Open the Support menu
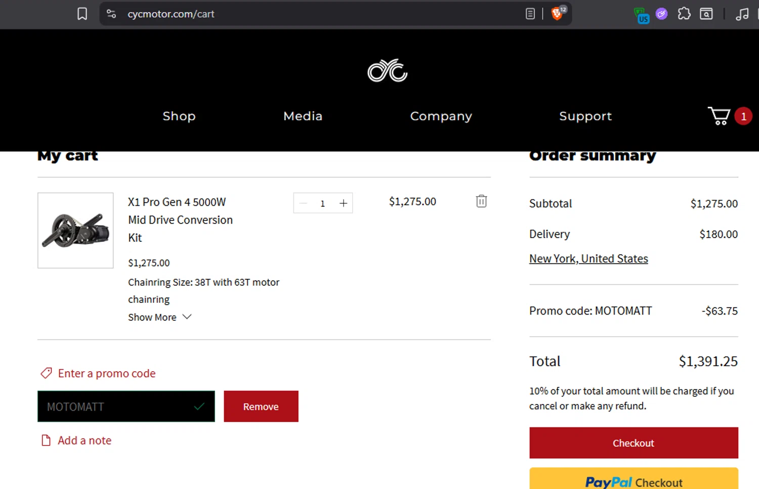The height and width of the screenshot is (489, 759). tap(585, 116)
